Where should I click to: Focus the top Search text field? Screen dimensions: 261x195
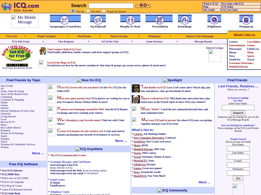coord(111,6)
